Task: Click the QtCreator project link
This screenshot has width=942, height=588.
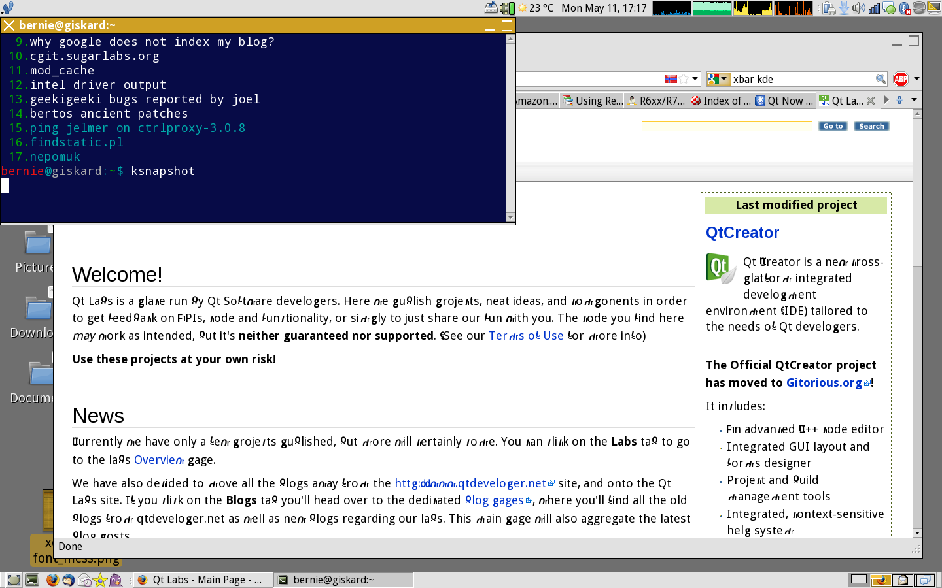Action: (742, 233)
